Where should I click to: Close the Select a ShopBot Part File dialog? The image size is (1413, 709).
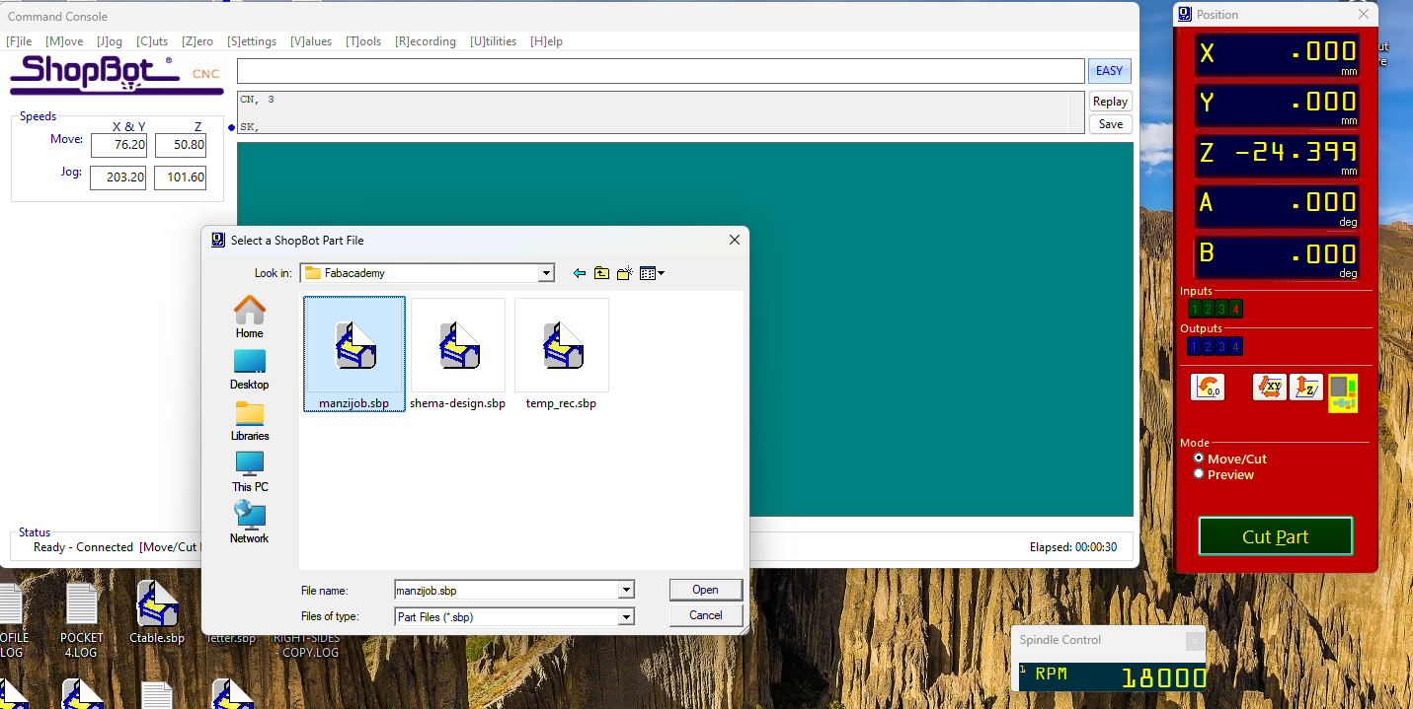(x=734, y=240)
